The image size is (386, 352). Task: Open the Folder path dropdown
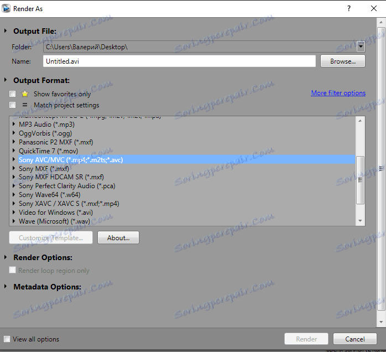(361, 46)
